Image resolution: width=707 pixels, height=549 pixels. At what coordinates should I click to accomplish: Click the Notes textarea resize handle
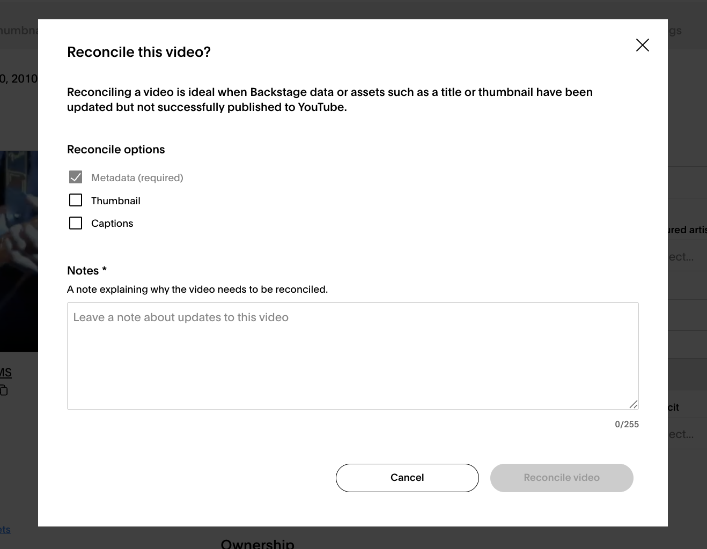pyautogui.click(x=633, y=404)
